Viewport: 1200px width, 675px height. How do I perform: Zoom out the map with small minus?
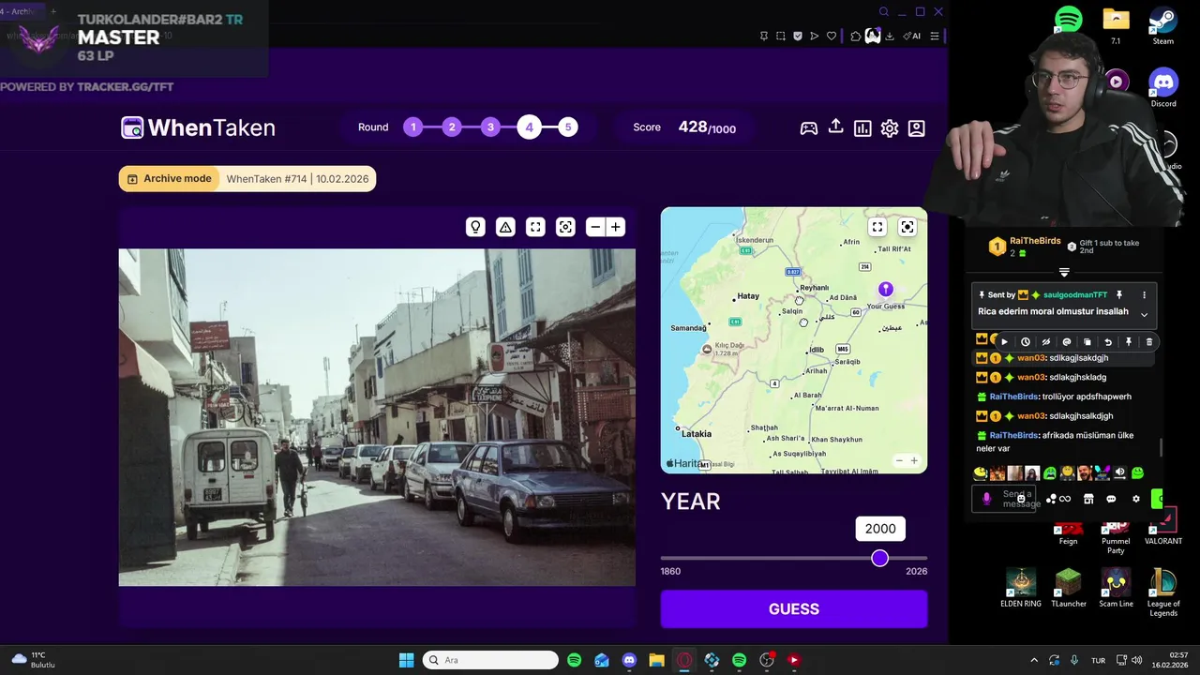(x=899, y=460)
